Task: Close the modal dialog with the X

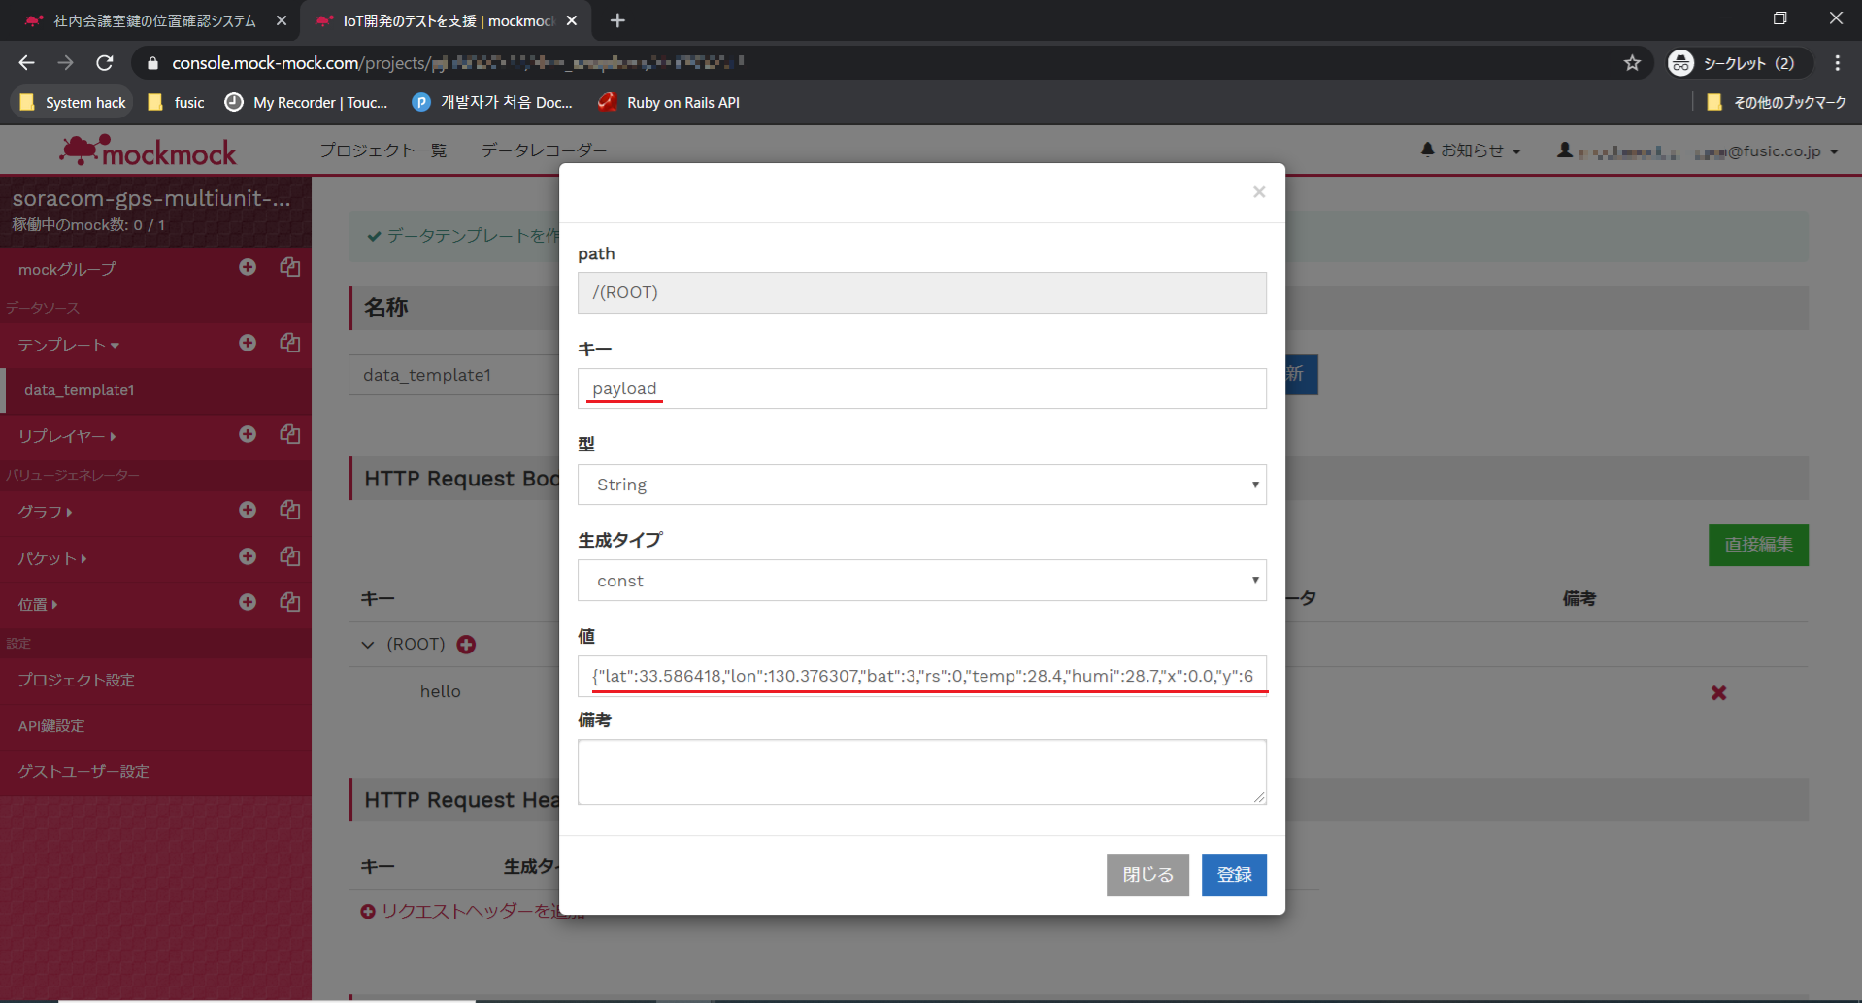Action: coord(1258,192)
